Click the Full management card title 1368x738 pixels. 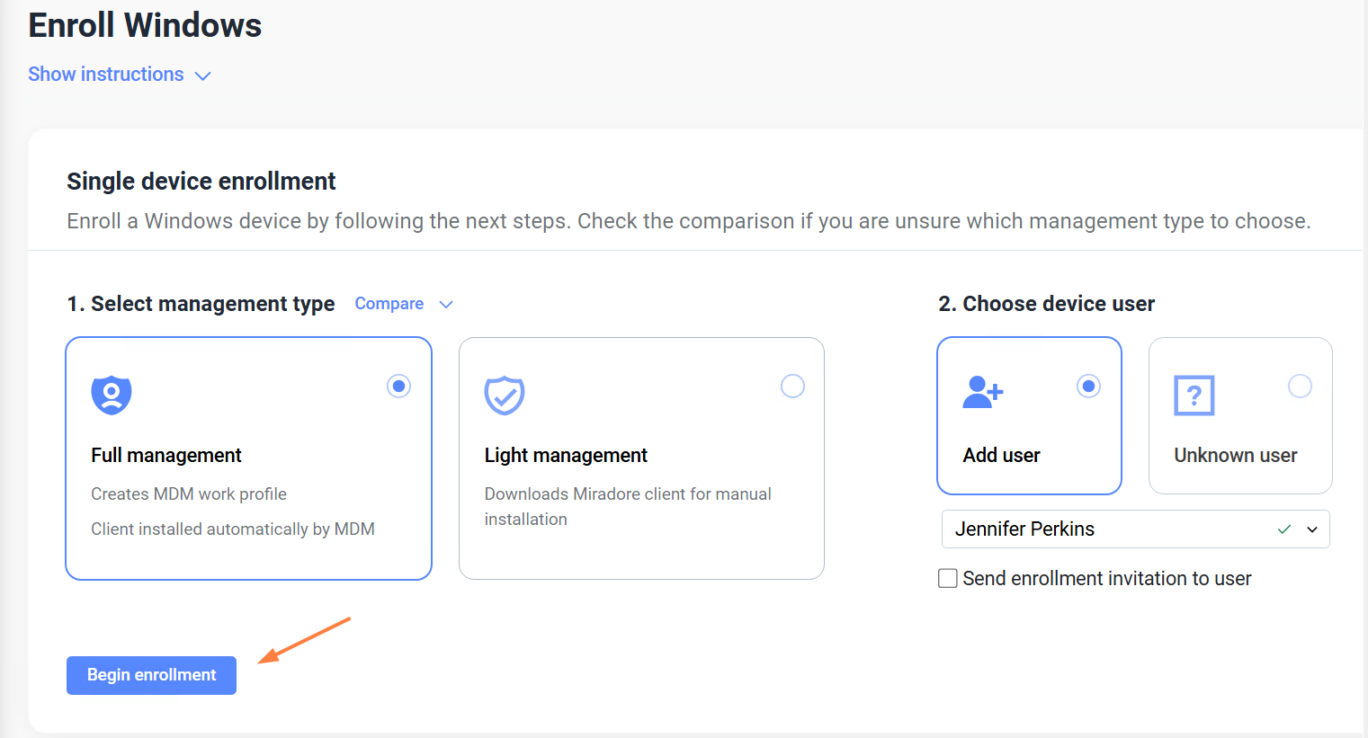[x=166, y=456]
